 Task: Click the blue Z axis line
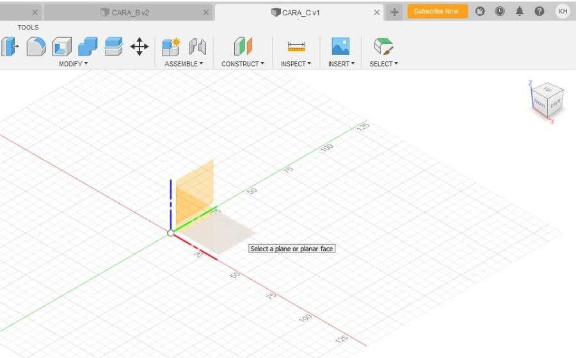click(x=170, y=203)
